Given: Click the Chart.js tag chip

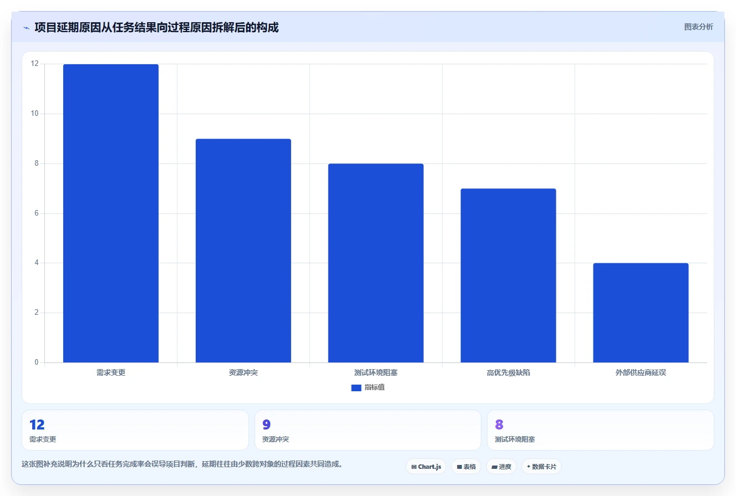Looking at the screenshot, I should pos(426,467).
